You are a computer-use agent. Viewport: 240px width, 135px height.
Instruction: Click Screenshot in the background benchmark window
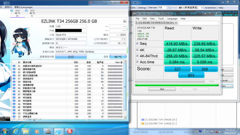point(210,7)
